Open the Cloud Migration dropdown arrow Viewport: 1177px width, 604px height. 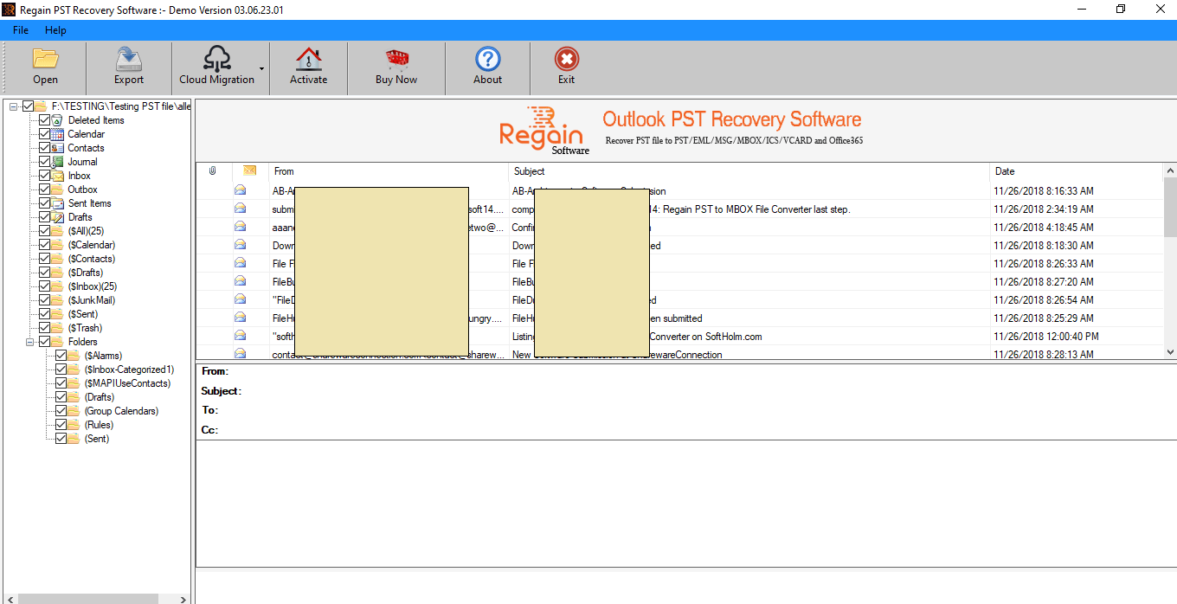[261, 67]
